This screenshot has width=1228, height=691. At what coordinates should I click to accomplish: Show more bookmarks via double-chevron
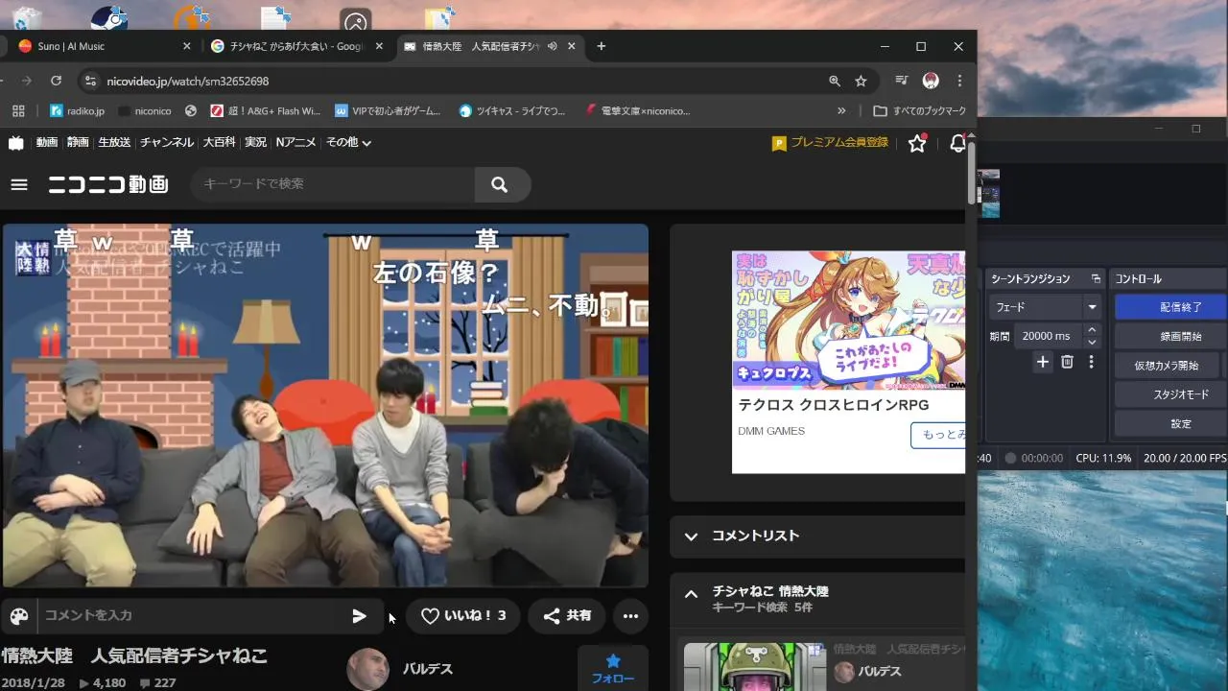pyautogui.click(x=841, y=110)
